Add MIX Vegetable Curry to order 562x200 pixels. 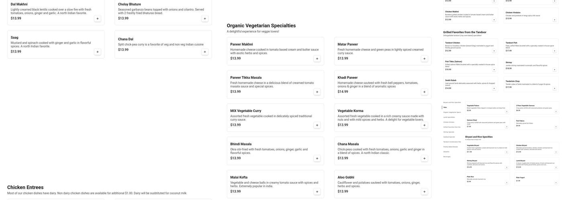pos(317,125)
